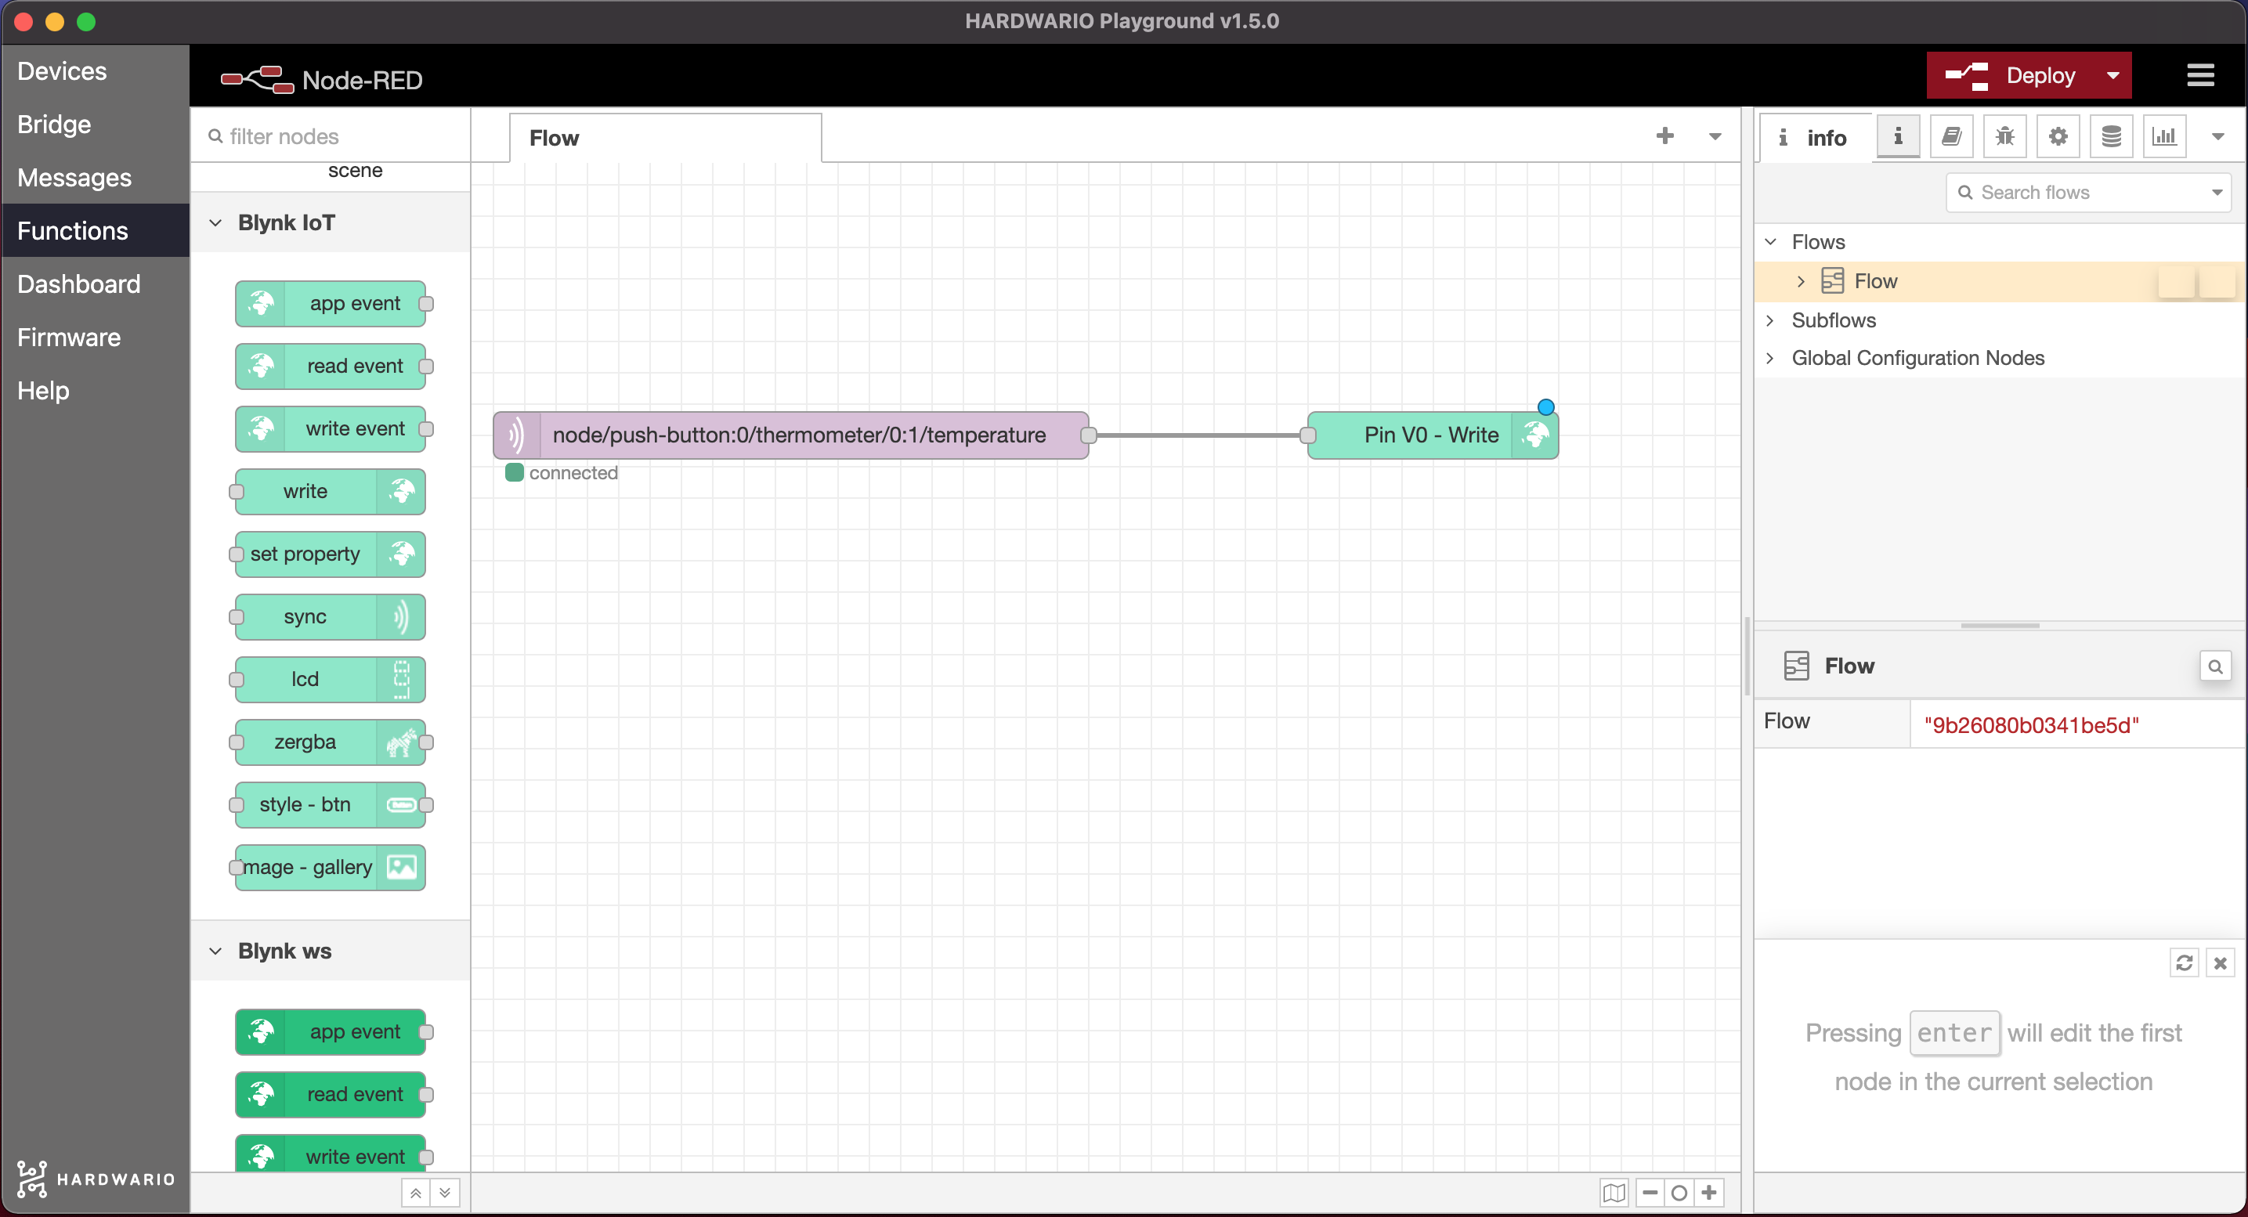Open the Search flows options dropdown
This screenshot has width=2248, height=1217.
tap(2217, 193)
